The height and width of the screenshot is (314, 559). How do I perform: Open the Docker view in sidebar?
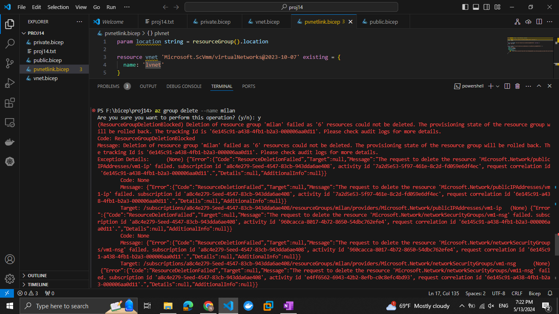coord(10,142)
